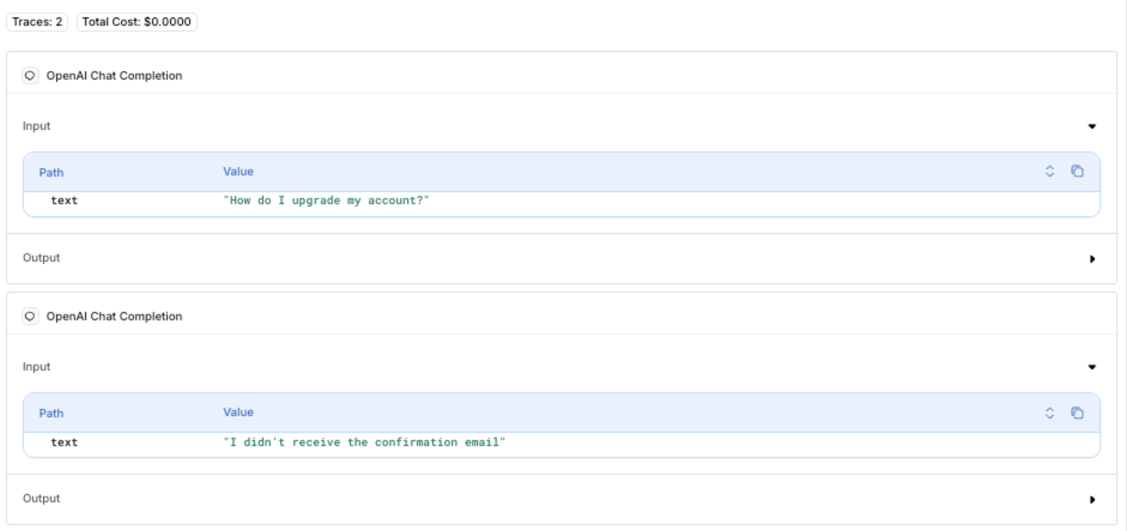Expand the first trace's Output section
1127x531 pixels.
1092,259
